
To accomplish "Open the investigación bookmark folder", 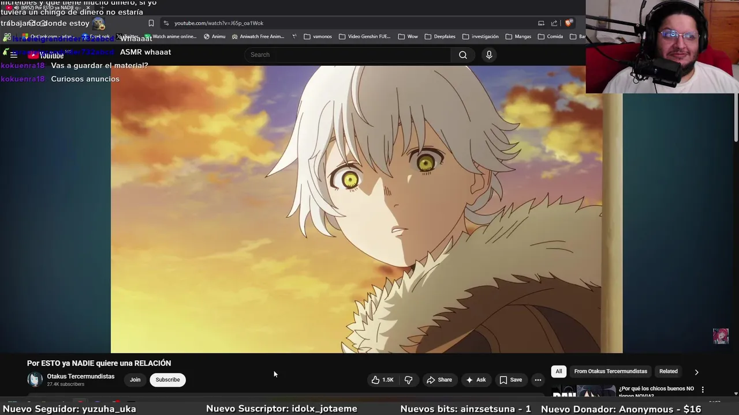I will (x=480, y=36).
